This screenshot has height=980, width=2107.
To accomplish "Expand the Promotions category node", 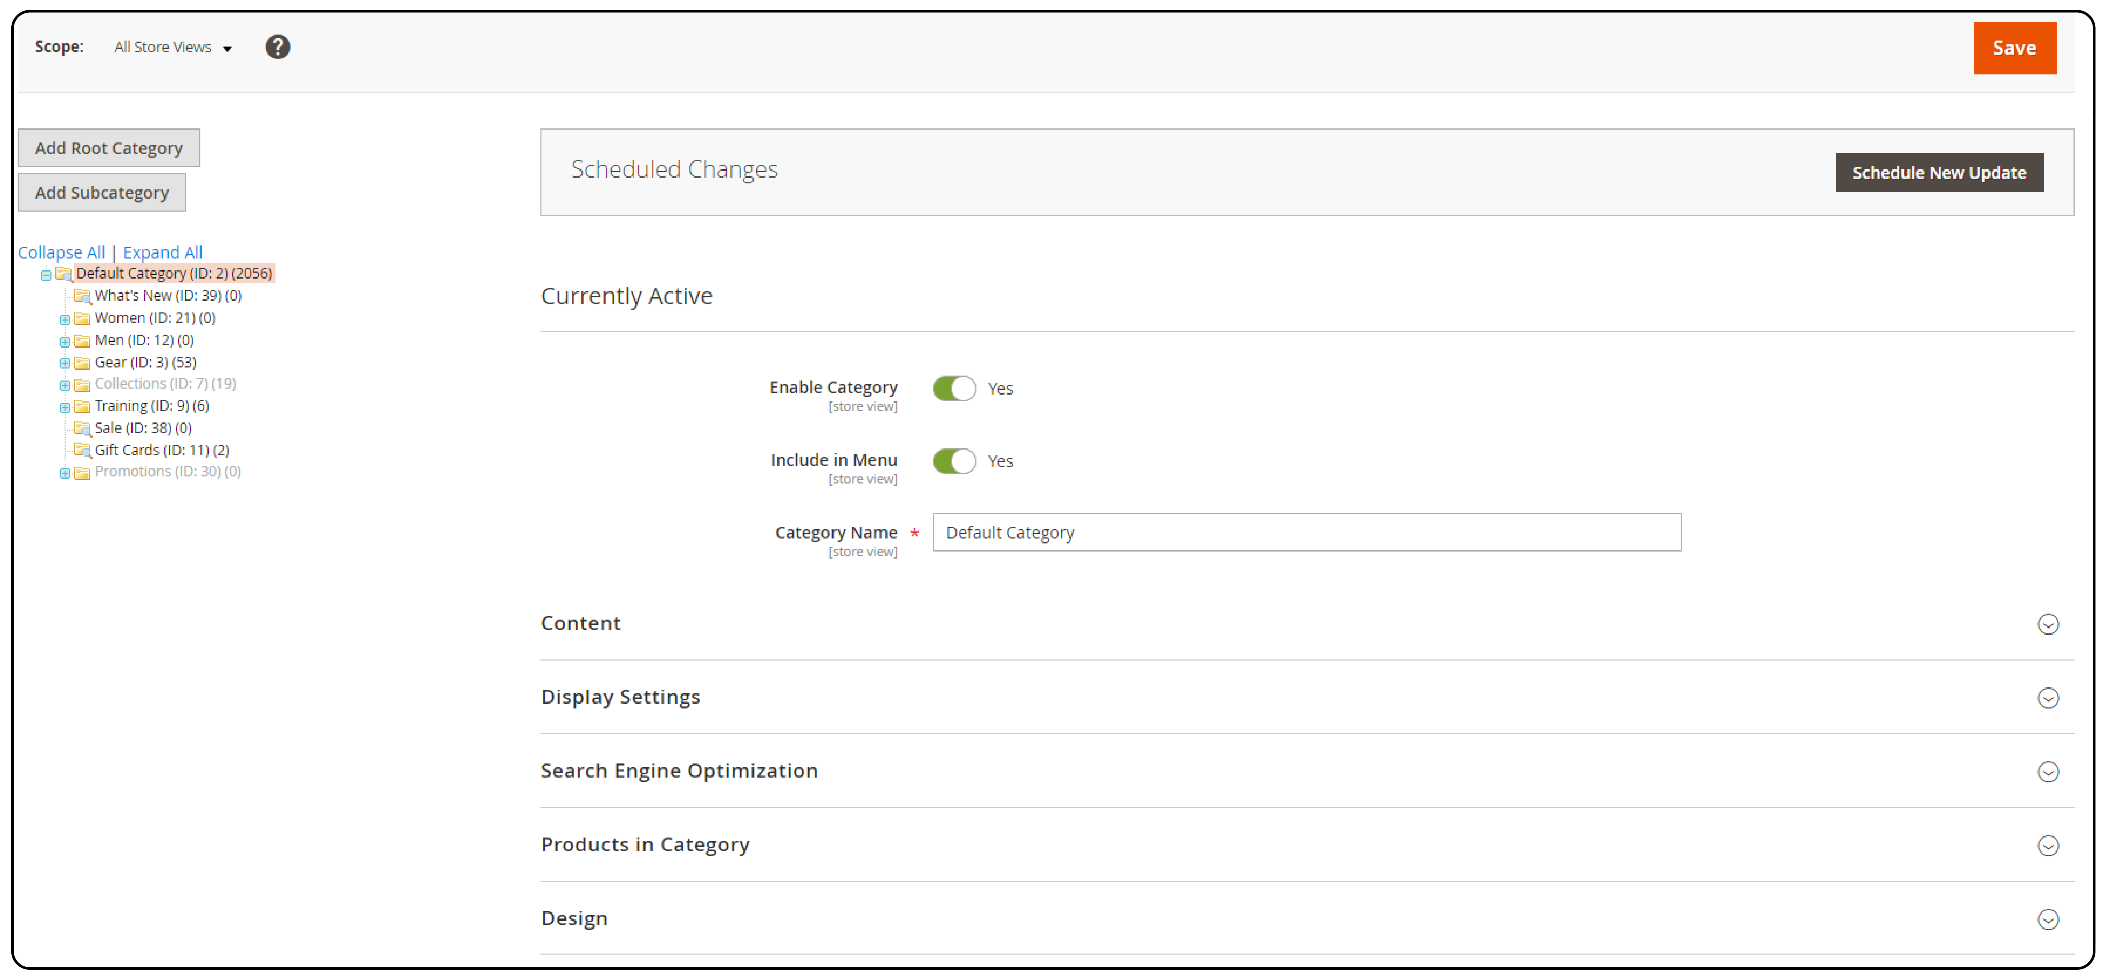I will click(x=65, y=473).
